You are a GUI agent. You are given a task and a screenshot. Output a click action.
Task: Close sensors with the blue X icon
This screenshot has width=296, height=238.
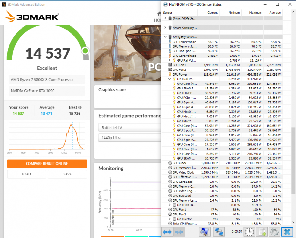(x=287, y=232)
